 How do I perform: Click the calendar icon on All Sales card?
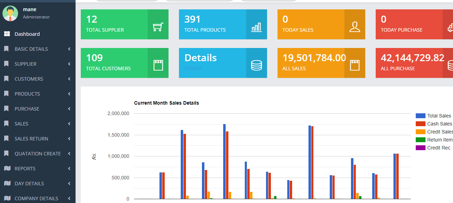point(354,65)
